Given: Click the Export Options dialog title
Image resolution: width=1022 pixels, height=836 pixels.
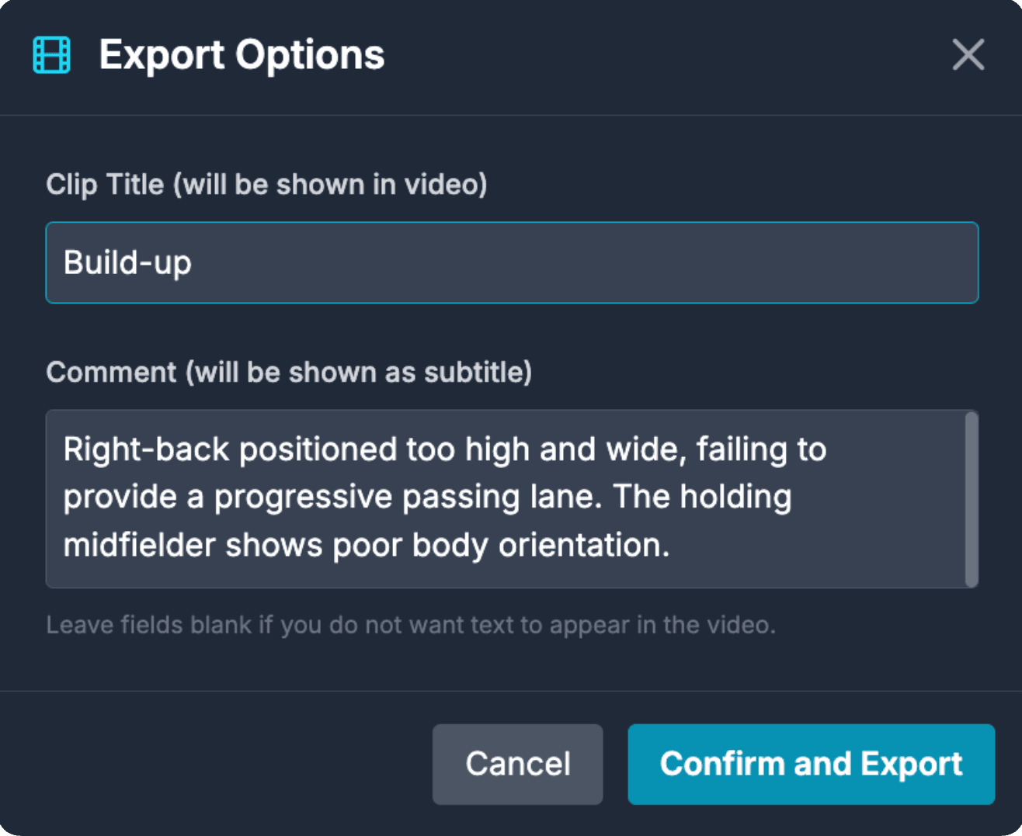Looking at the screenshot, I should tap(239, 54).
